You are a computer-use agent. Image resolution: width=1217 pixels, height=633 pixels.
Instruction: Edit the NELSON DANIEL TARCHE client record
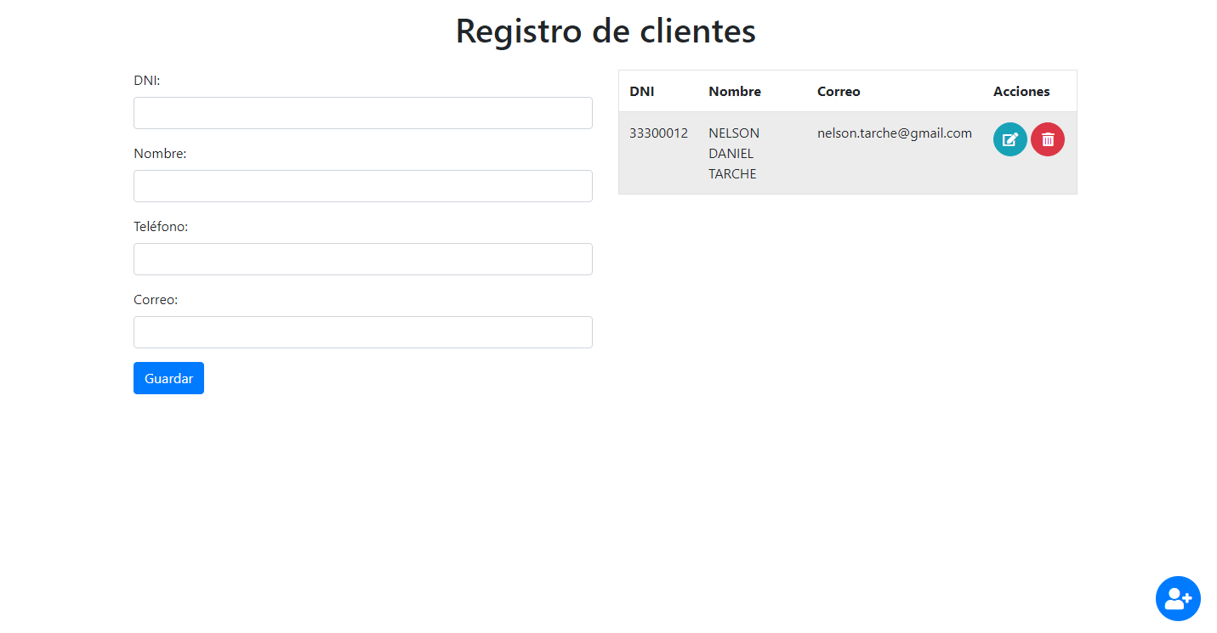[x=1009, y=139]
